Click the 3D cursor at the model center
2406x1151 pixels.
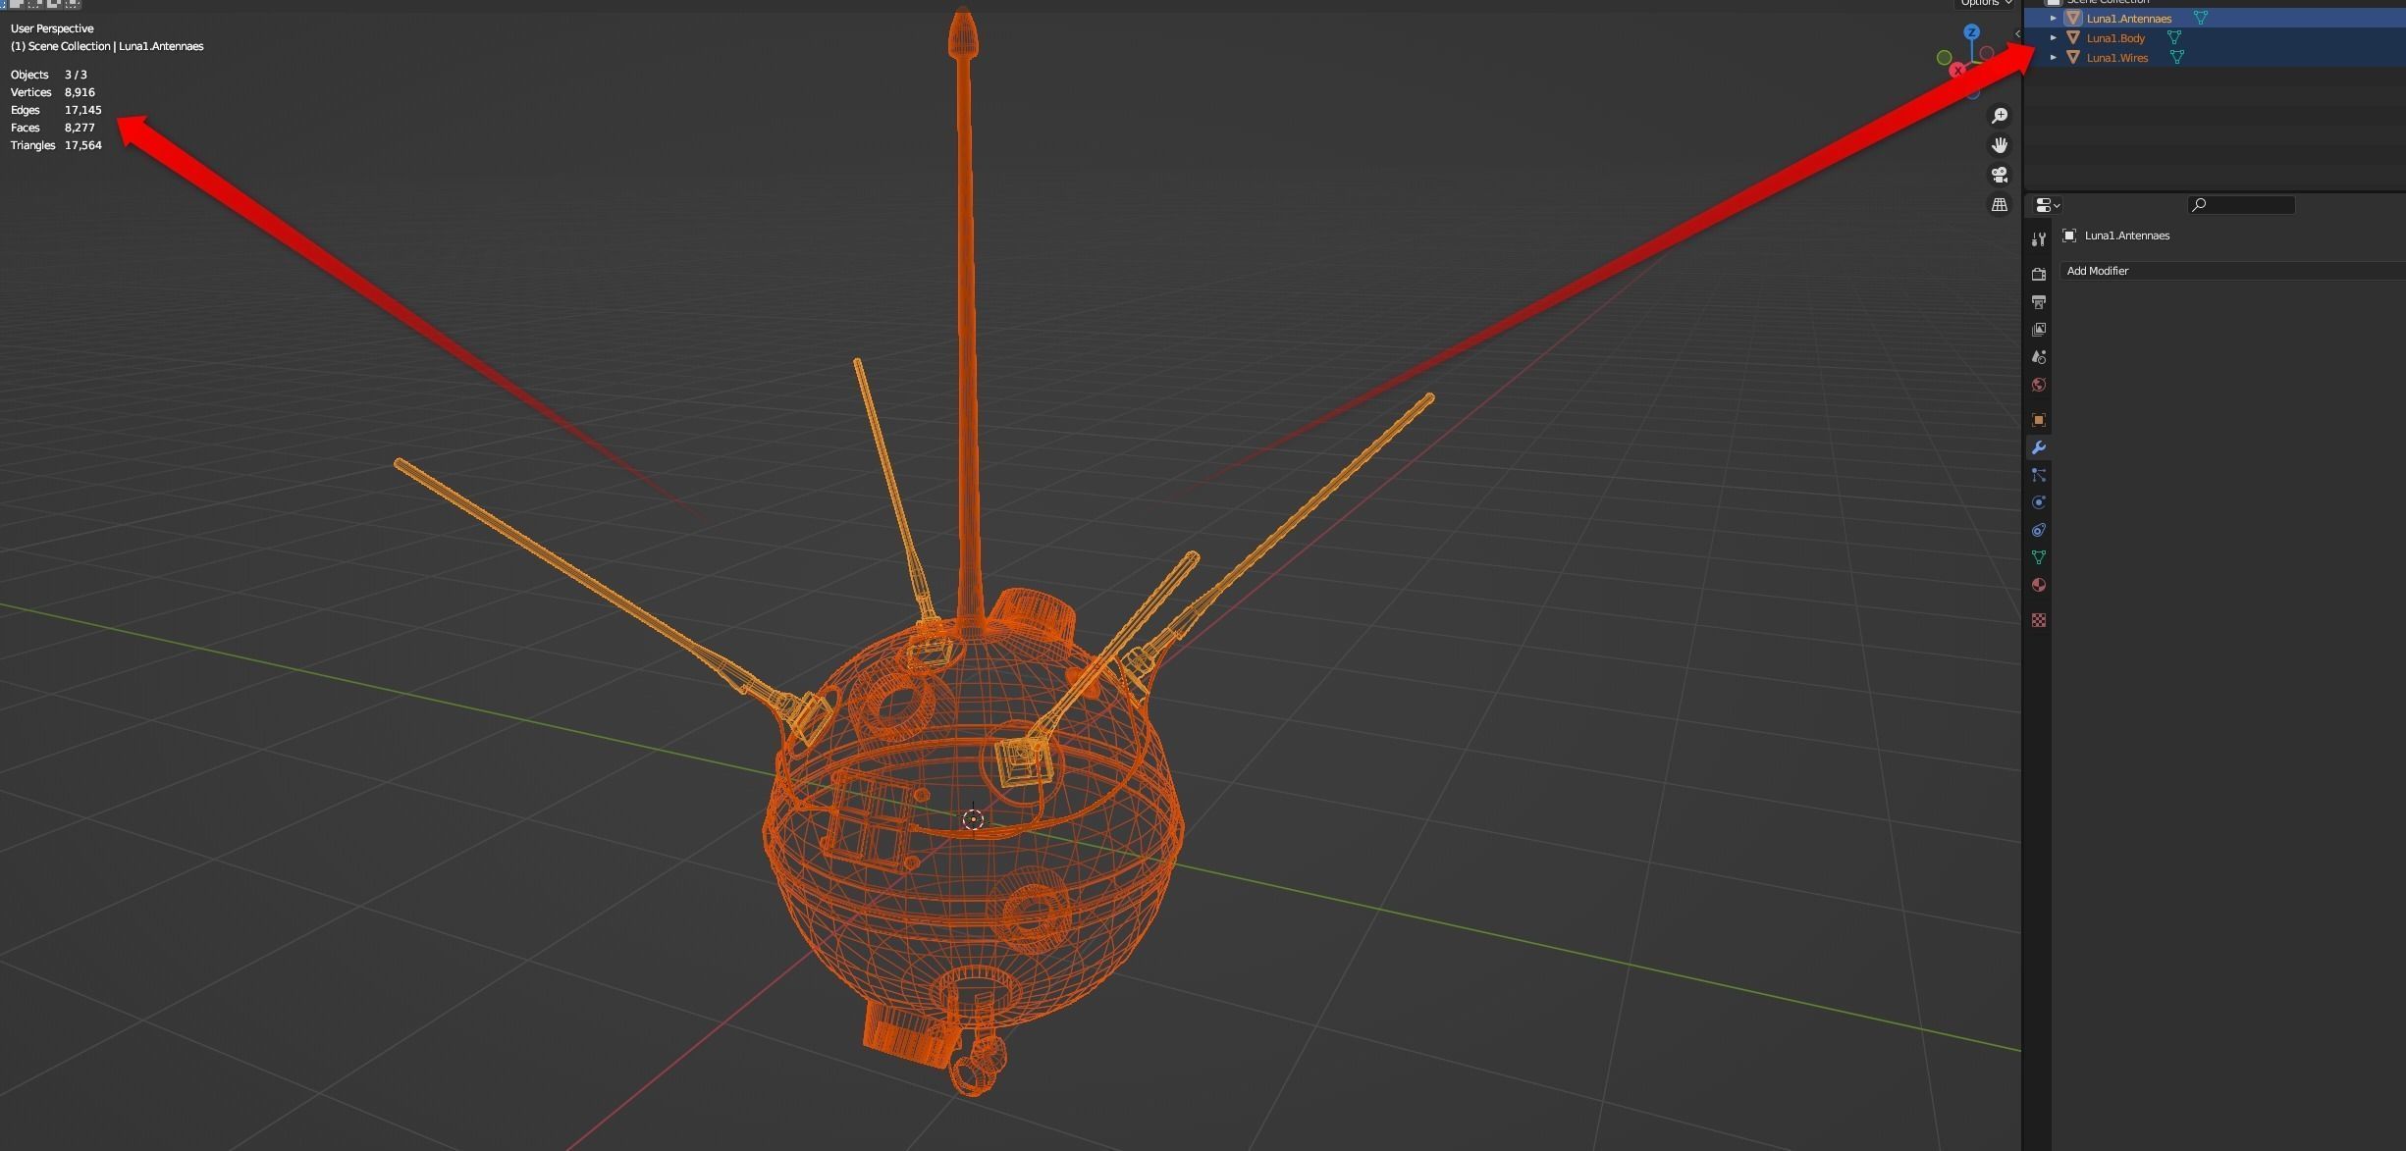(x=973, y=819)
